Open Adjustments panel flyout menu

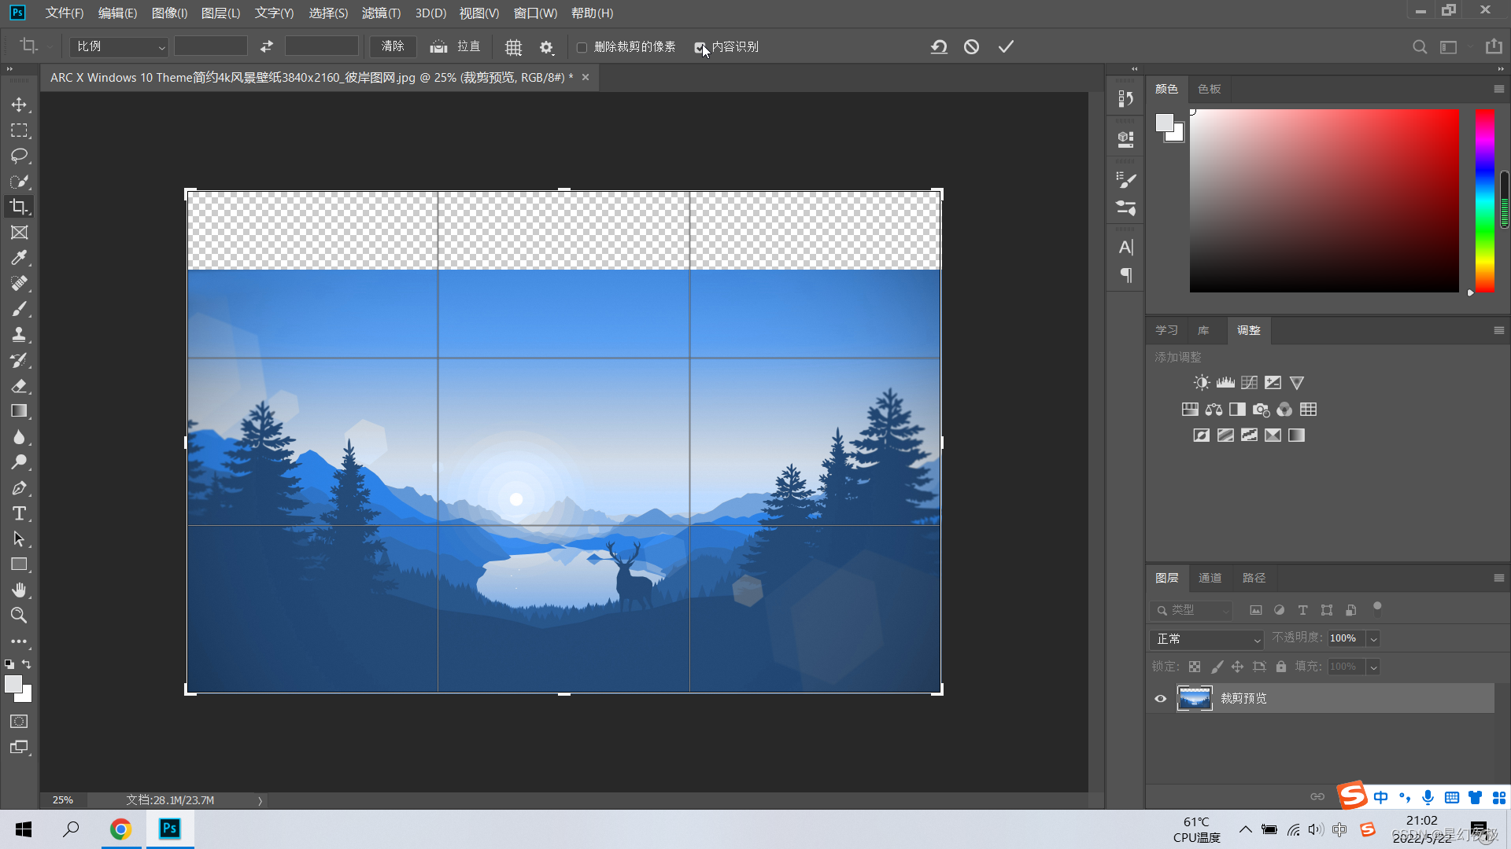[1499, 330]
